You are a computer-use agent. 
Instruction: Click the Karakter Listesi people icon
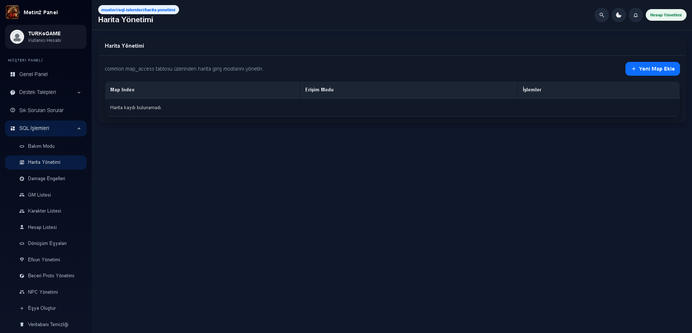pyautogui.click(x=22, y=211)
